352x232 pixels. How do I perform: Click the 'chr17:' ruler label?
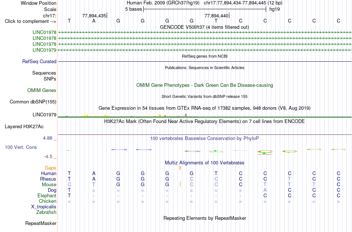pos(49,16)
